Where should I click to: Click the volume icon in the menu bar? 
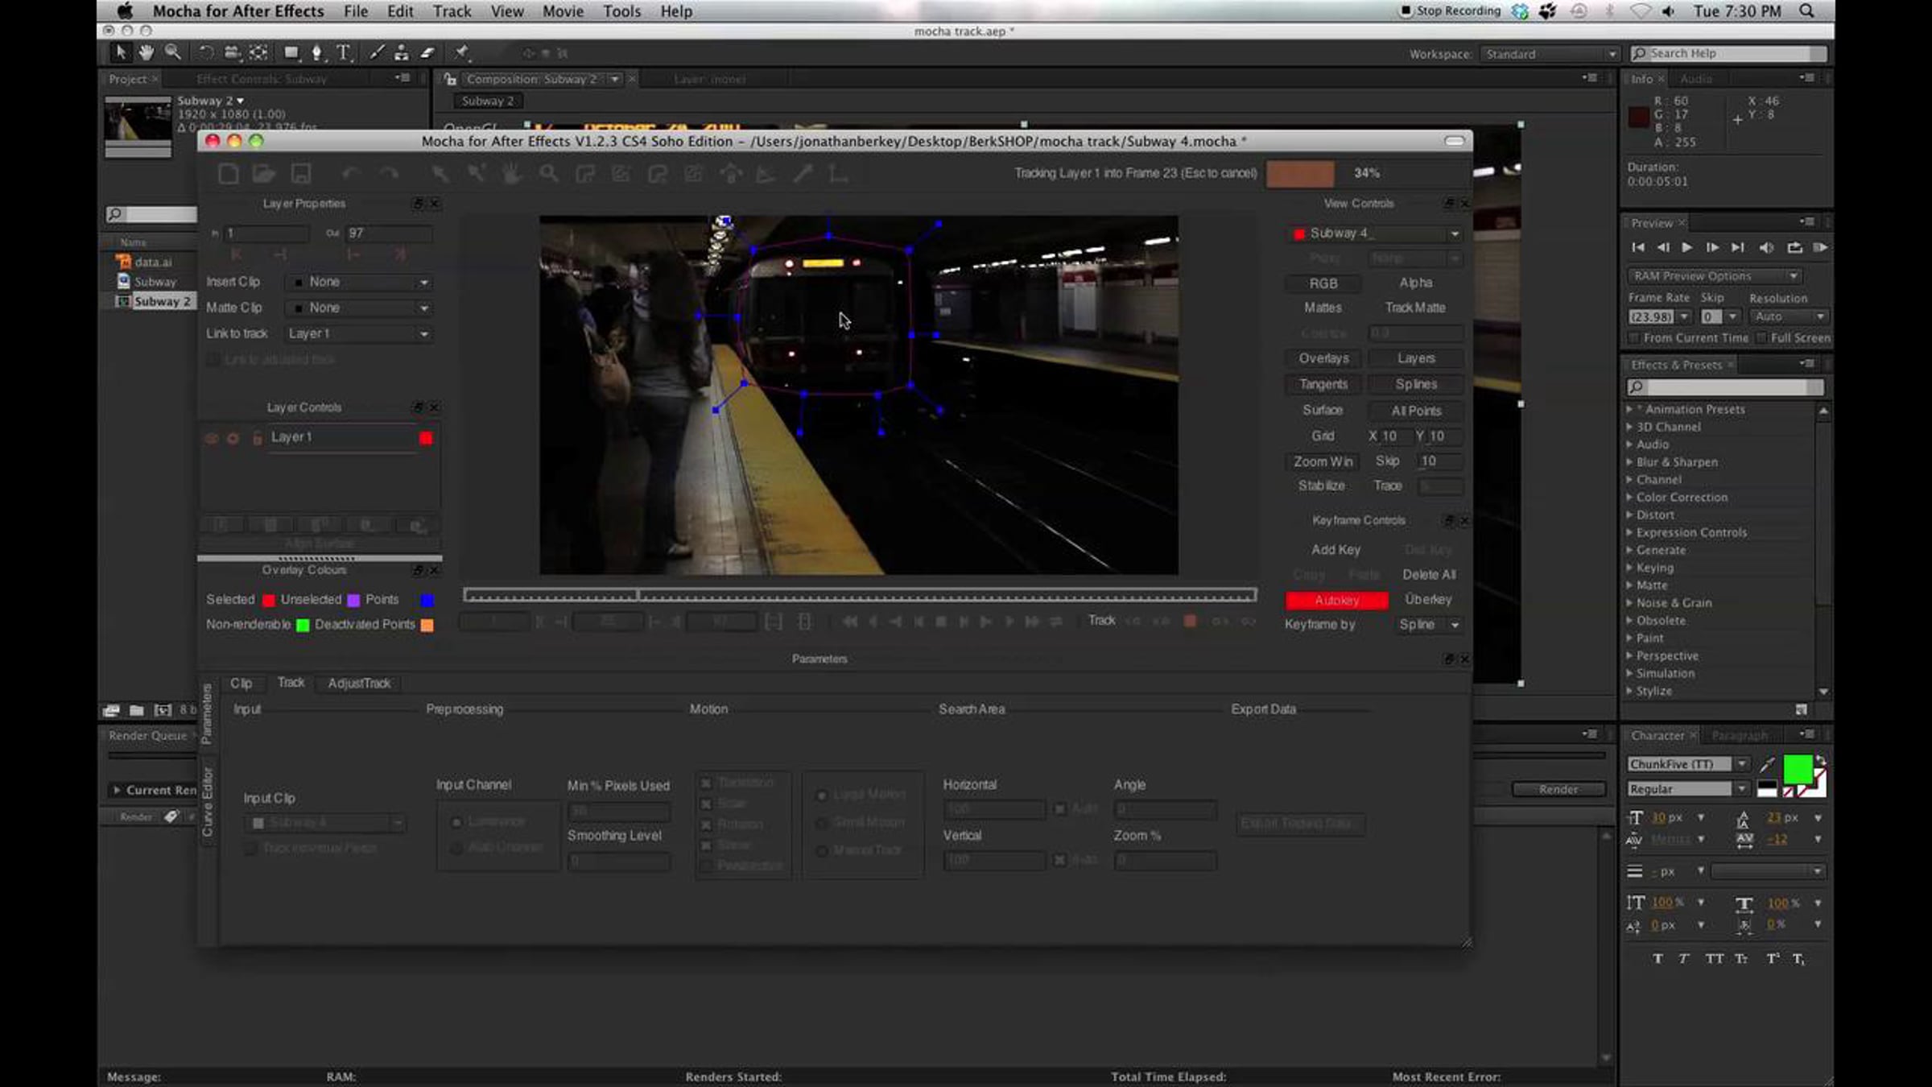[x=1668, y=11]
